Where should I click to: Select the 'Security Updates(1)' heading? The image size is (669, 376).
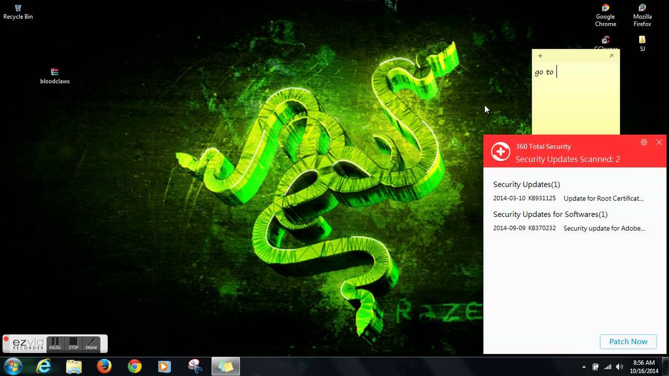[x=526, y=184]
